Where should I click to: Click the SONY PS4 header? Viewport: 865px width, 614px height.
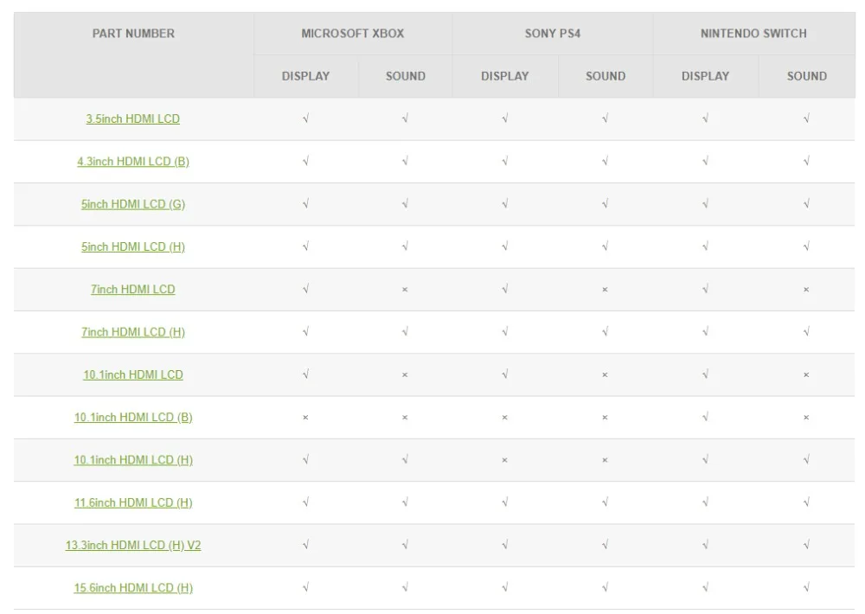pos(552,34)
